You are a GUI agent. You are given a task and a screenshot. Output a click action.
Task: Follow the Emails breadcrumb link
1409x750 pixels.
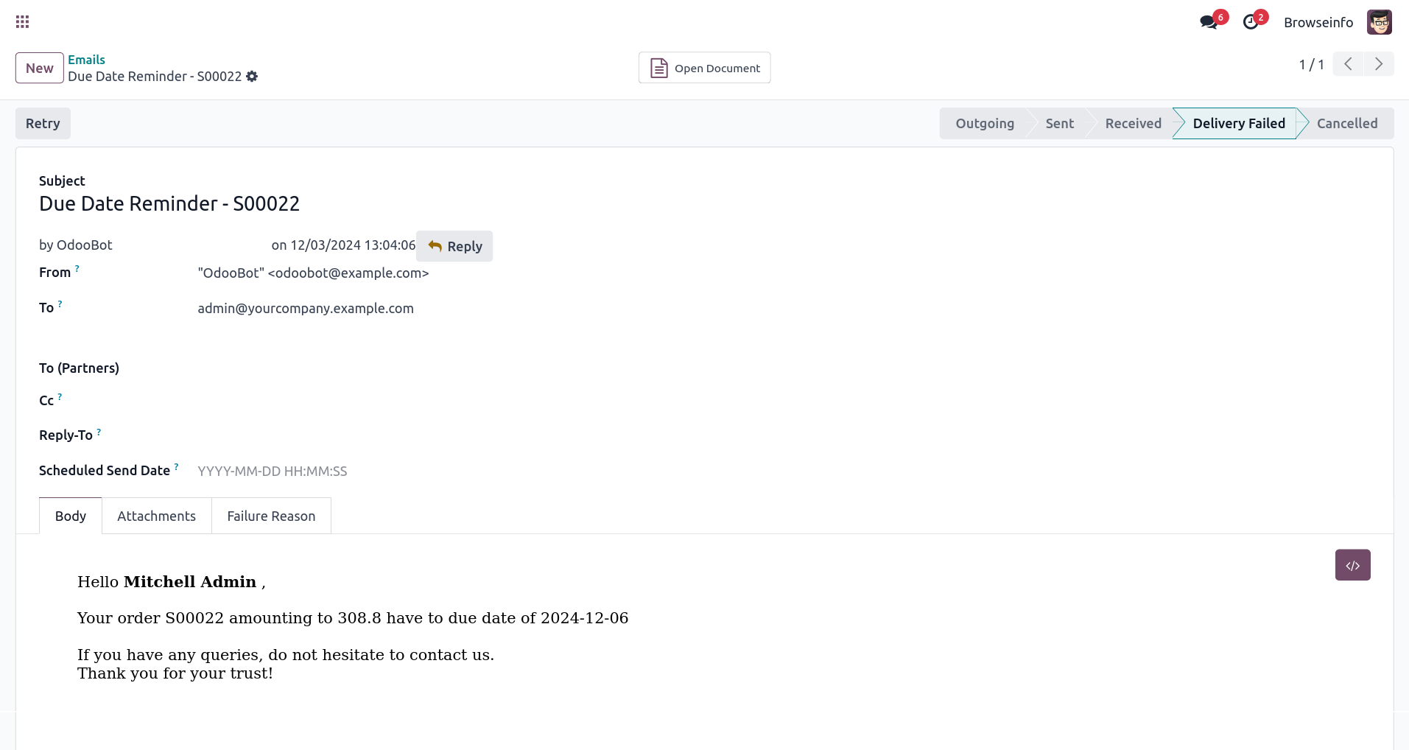86,60
